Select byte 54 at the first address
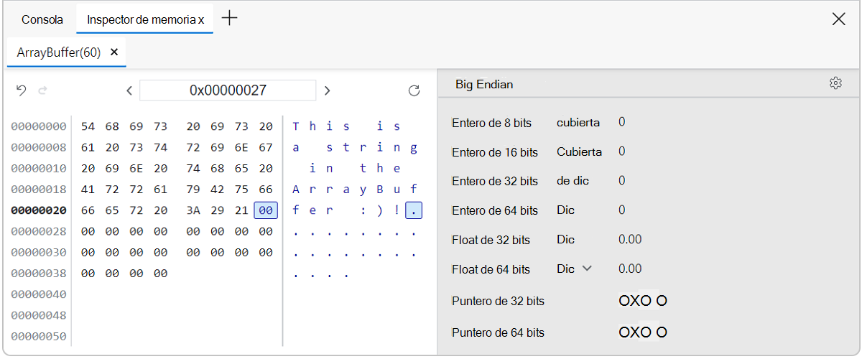862x359 pixels. point(88,126)
